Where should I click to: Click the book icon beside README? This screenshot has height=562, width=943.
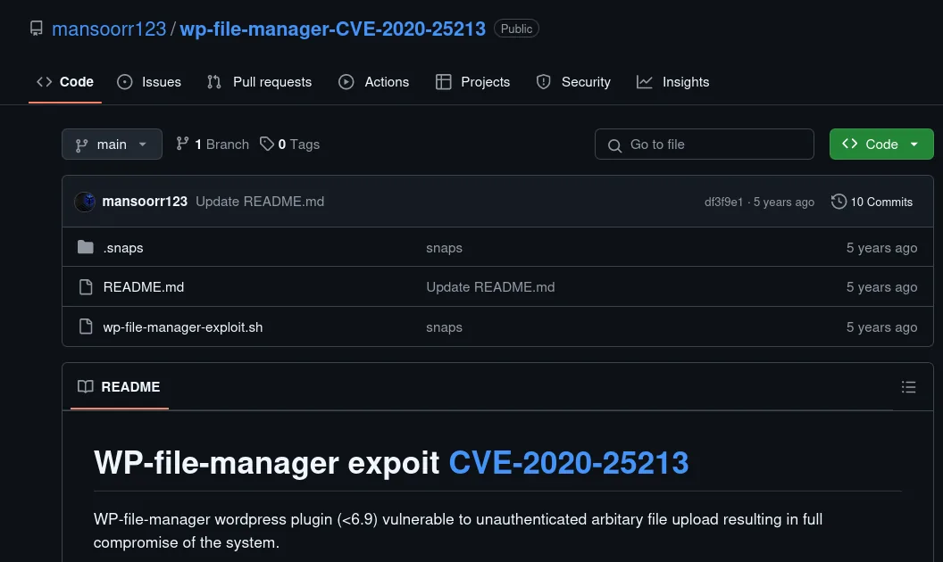[x=86, y=386]
